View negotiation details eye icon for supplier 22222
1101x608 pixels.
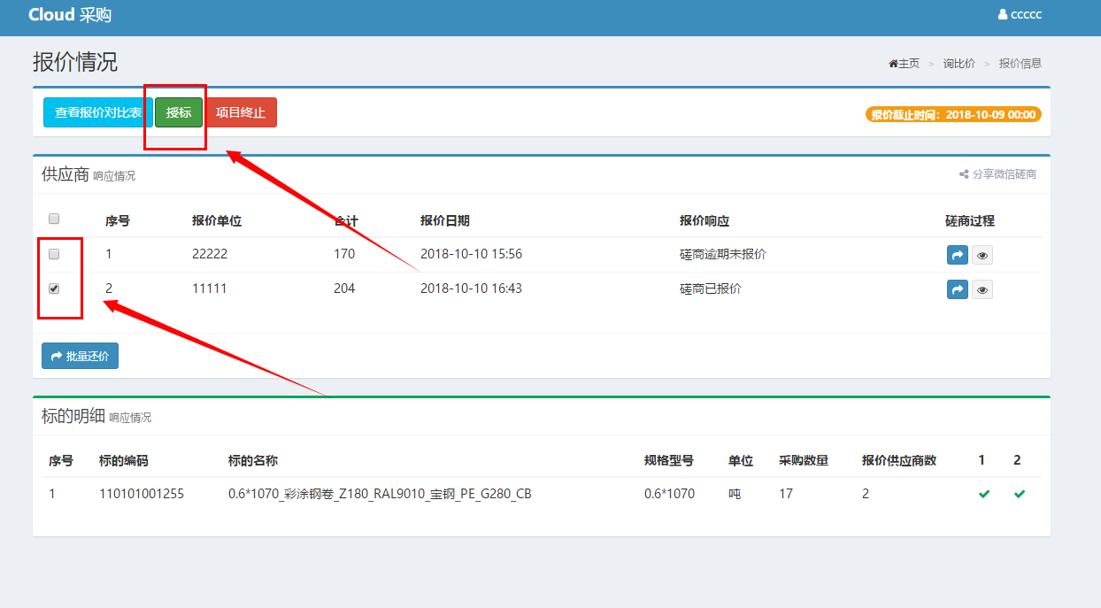982,255
